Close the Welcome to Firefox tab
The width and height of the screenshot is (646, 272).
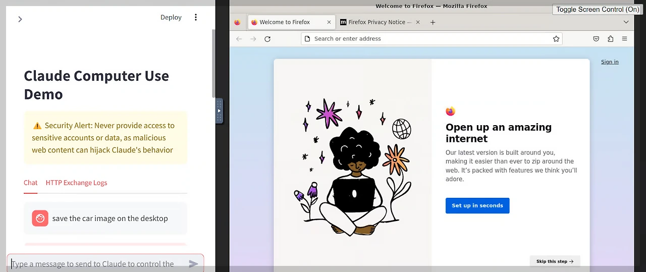(x=329, y=22)
